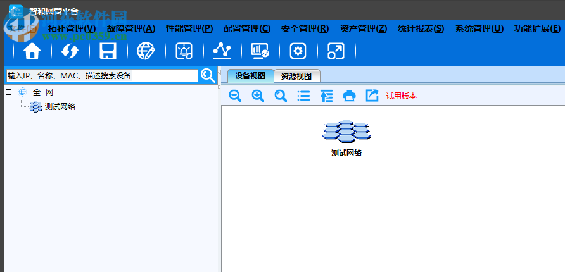Screen dimensions: 565x272
Task: Select 全网 label in the tree
Action: click(43, 92)
